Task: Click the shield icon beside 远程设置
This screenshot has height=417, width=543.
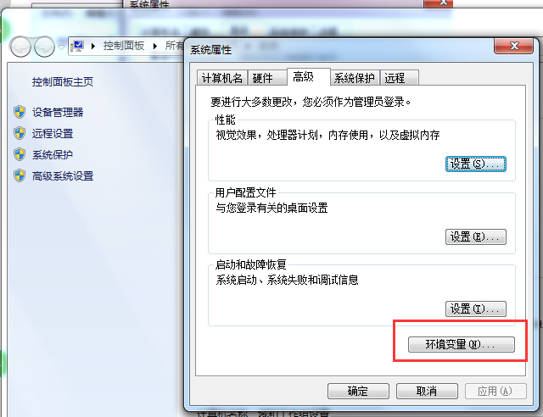Action: tap(20, 133)
